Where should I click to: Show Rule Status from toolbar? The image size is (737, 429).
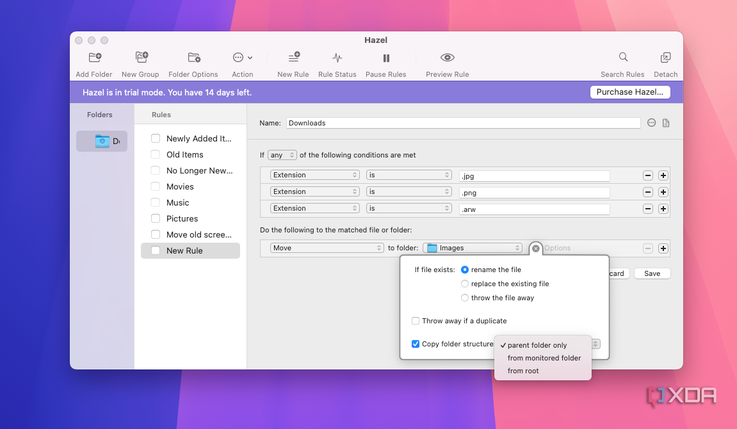[337, 58]
